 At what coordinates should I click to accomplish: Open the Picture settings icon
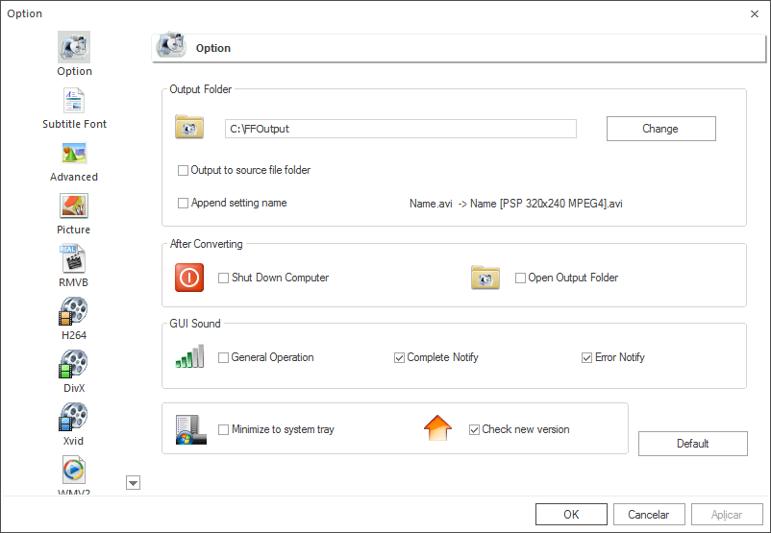[x=74, y=206]
